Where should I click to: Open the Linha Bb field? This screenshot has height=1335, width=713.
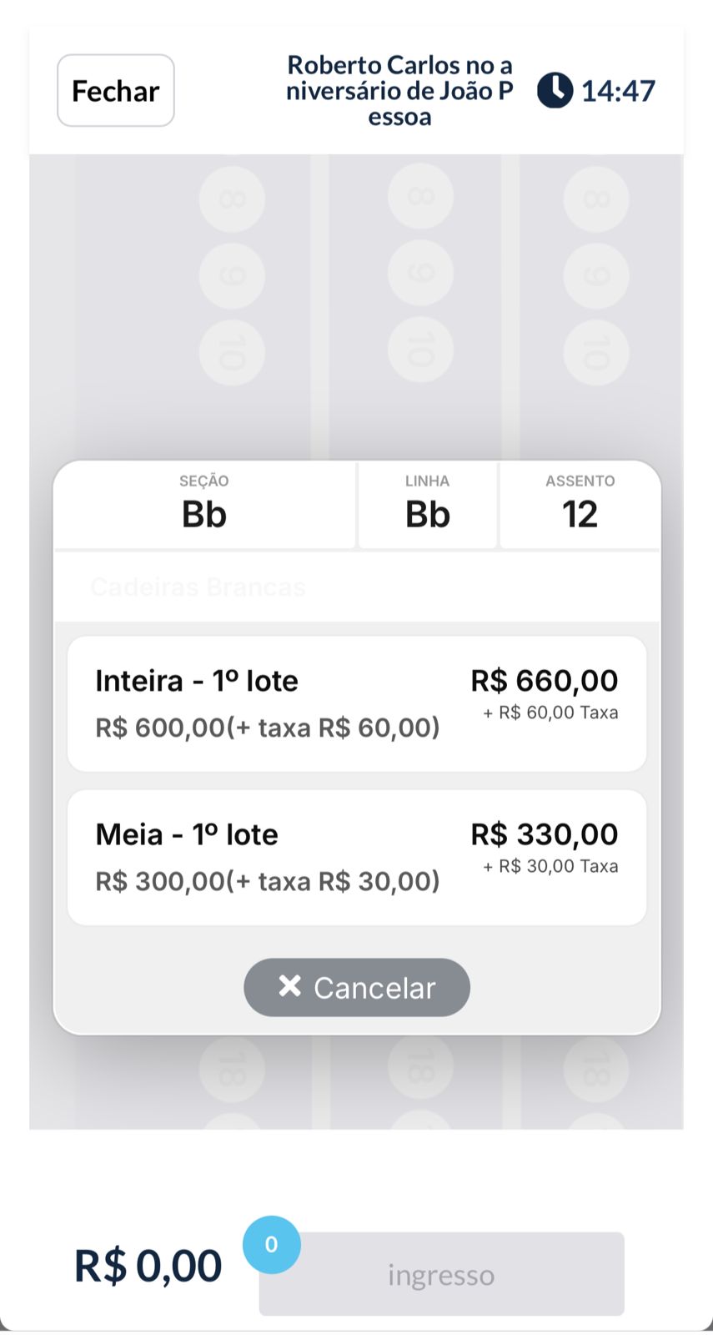(x=428, y=505)
